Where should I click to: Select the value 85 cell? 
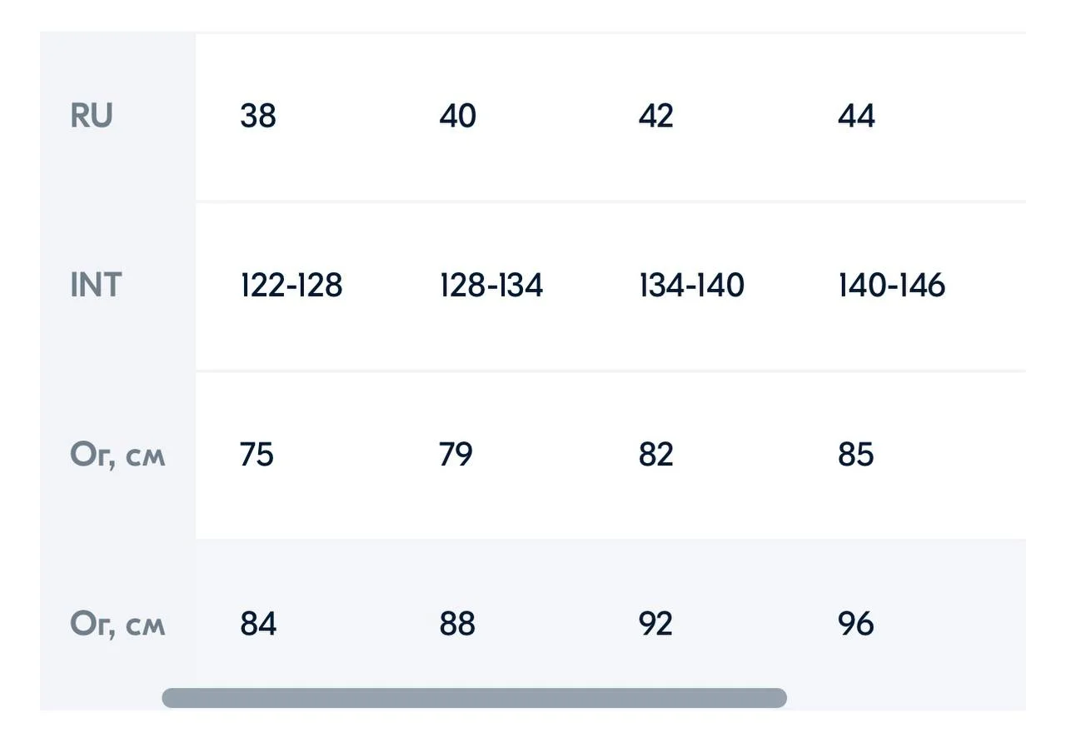(856, 455)
